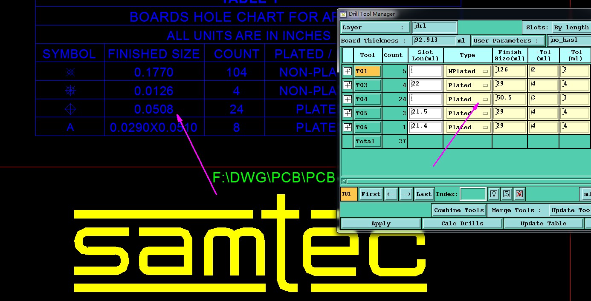Viewport: 591px width, 301px height.
Task: Click the T01 Finish Size field 126
Action: 510,71
